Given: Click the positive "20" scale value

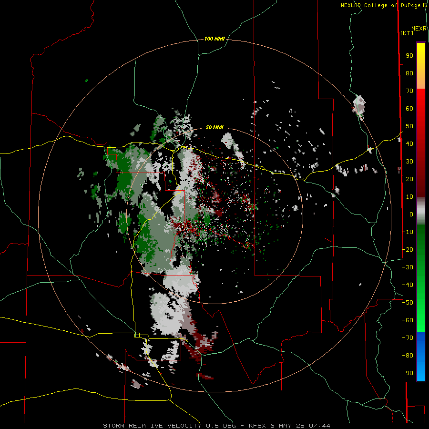Looking at the screenshot, I should pyautogui.click(x=409, y=179).
